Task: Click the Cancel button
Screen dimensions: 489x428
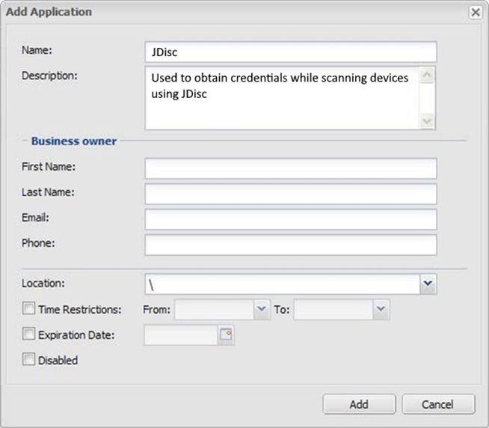Action: (438, 404)
